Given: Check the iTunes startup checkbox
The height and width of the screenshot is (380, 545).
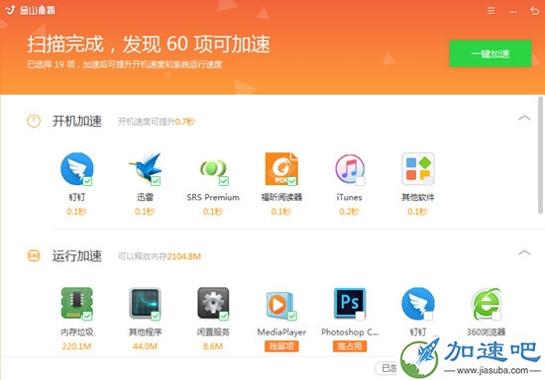Looking at the screenshot, I should point(360,181).
